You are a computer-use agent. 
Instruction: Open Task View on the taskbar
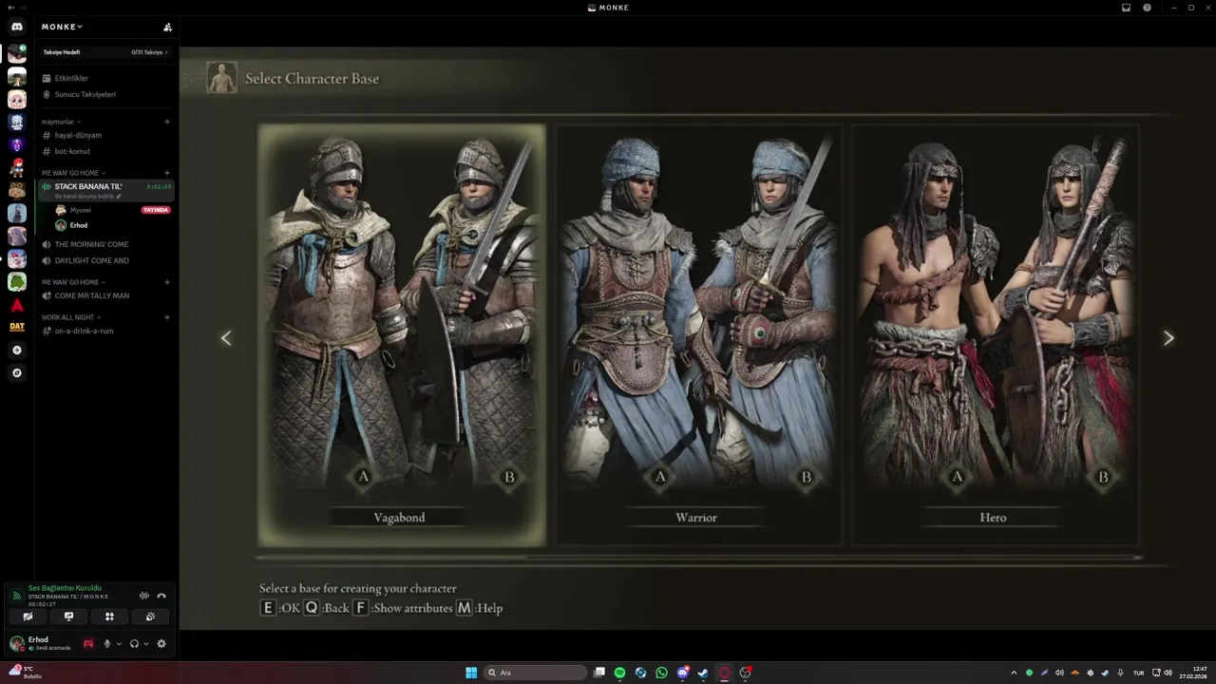(599, 673)
